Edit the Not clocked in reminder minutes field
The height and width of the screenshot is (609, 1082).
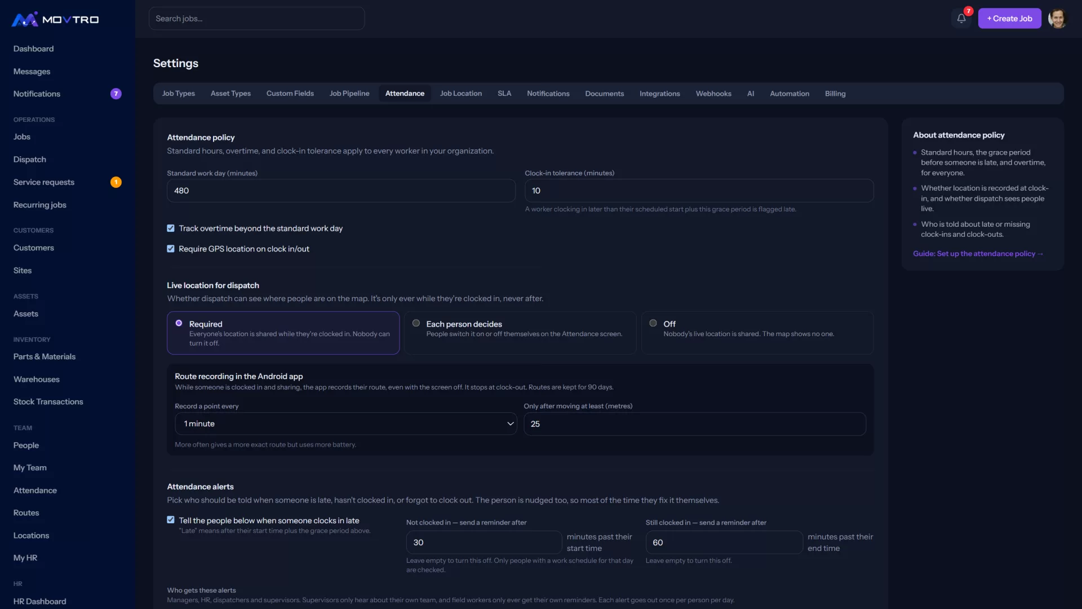[x=484, y=542]
